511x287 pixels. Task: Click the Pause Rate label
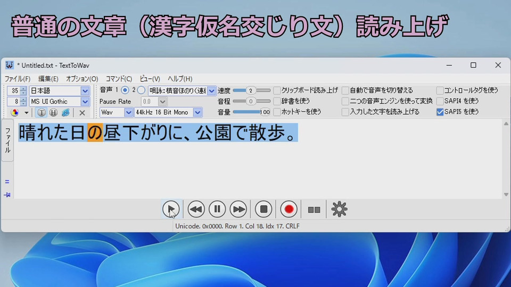click(x=115, y=102)
